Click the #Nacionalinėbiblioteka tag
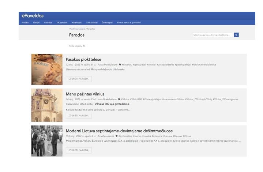This screenshot has height=172, width=263. 204,65
